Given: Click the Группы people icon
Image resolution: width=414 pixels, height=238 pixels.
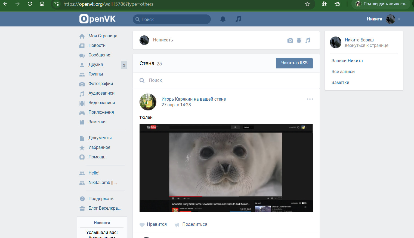Looking at the screenshot, I should tap(82, 74).
